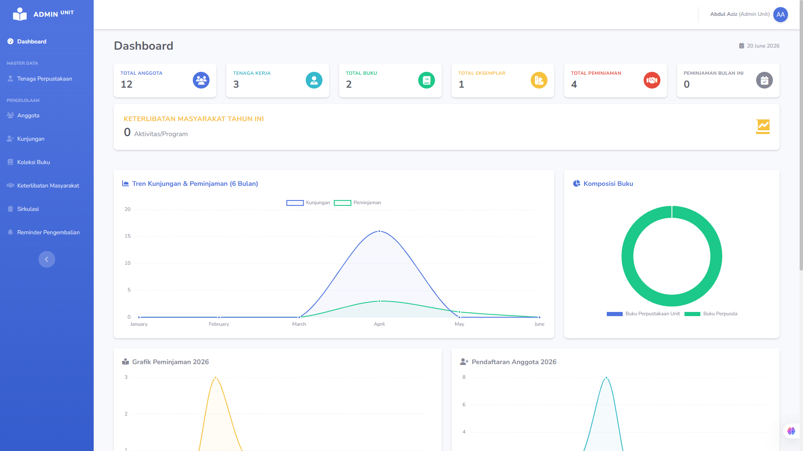Click the Total Anggota users circle icon
The image size is (803, 451).
click(201, 80)
